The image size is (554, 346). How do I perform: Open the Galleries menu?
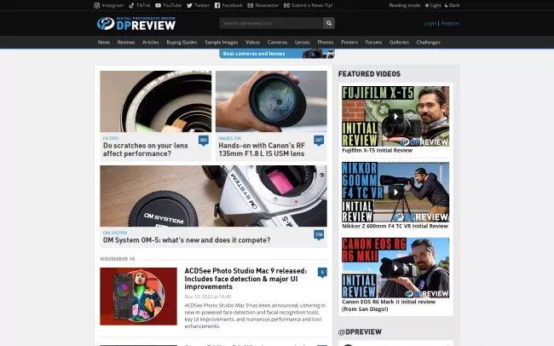click(x=399, y=42)
